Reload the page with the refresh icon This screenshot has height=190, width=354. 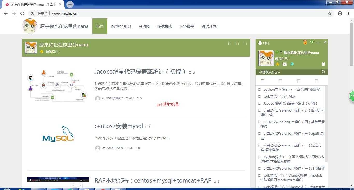[22, 13]
